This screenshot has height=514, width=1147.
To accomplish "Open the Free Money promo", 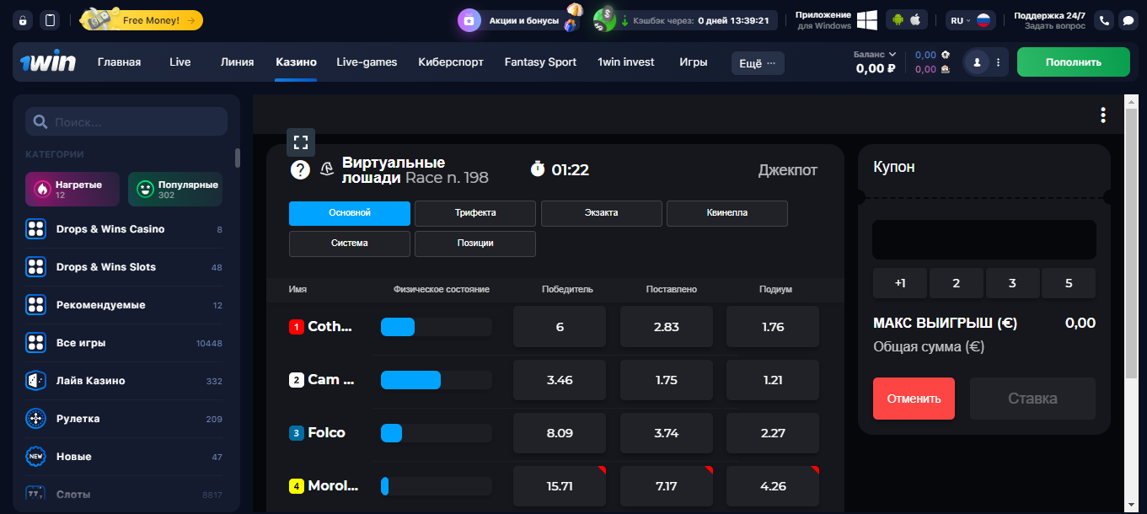I will (x=142, y=19).
